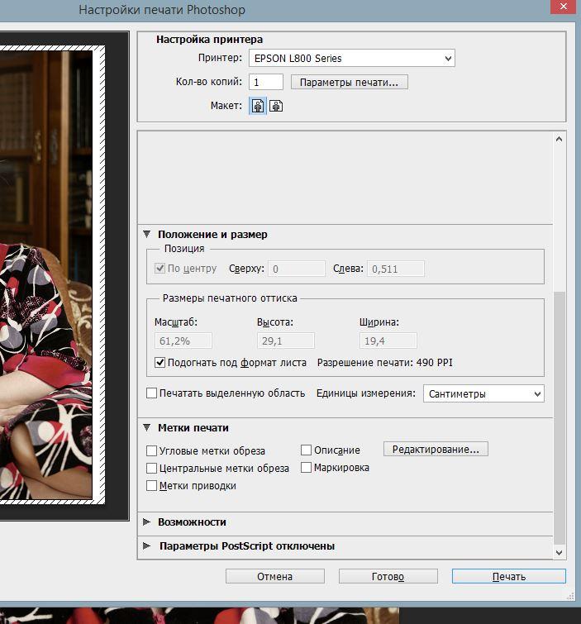
Task: Click the scrollbar up arrow
Action: coord(560,139)
